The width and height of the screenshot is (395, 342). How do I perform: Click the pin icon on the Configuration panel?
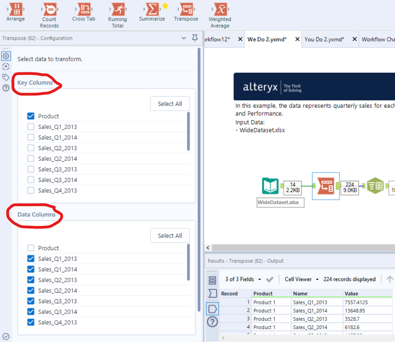pos(195,38)
